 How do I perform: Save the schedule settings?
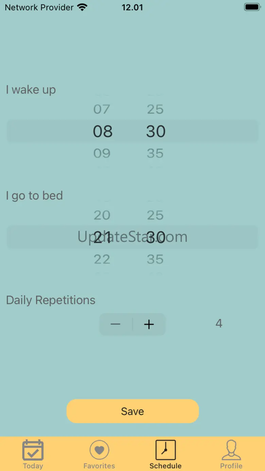(132, 411)
